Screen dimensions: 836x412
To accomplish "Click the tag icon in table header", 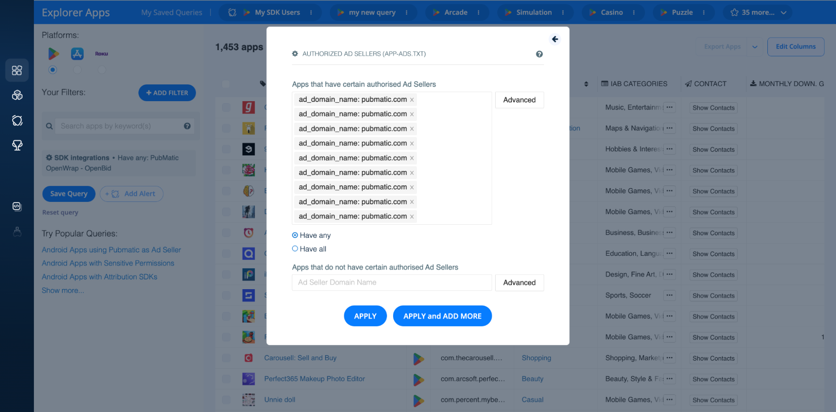I will coord(263,84).
